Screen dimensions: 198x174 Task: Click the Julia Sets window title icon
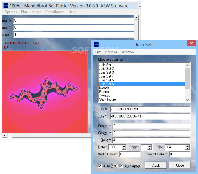(x=96, y=44)
